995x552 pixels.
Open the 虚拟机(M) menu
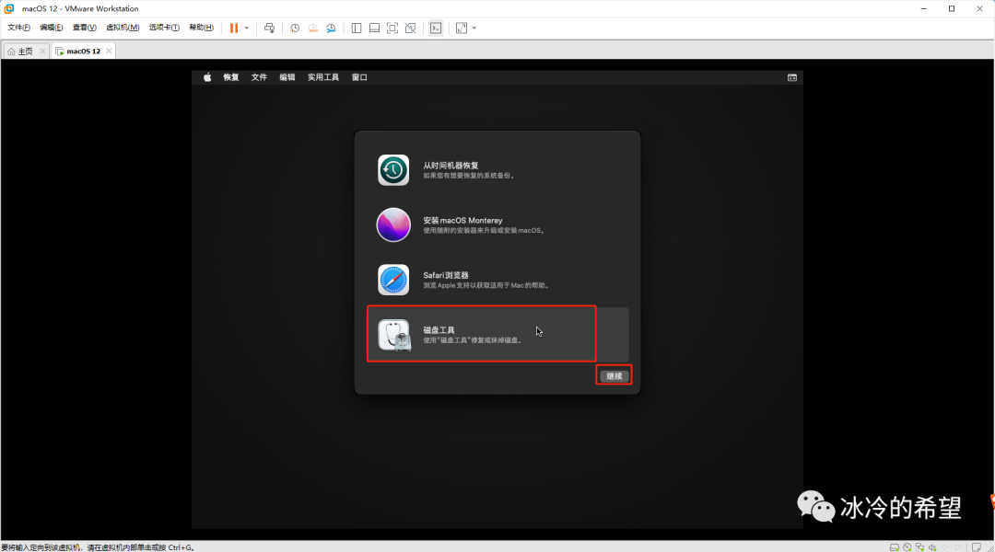point(123,28)
